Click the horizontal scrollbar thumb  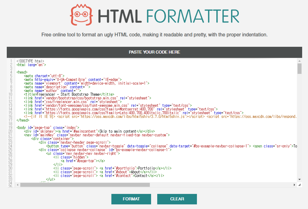[x=85, y=185]
